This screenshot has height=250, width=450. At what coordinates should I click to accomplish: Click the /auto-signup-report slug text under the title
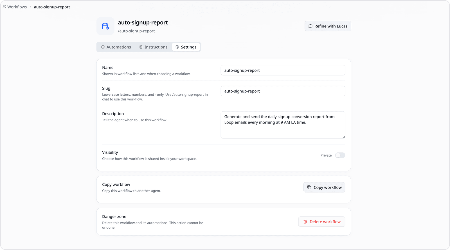click(x=136, y=31)
